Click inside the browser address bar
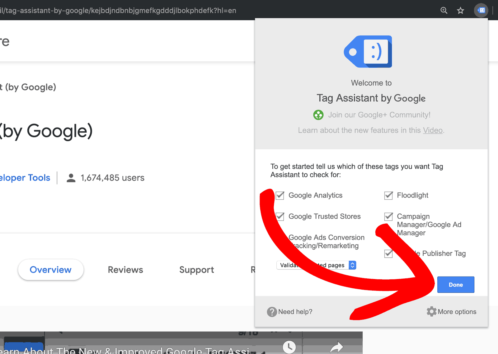Viewport: 498px width, 354px height. (x=125, y=10)
